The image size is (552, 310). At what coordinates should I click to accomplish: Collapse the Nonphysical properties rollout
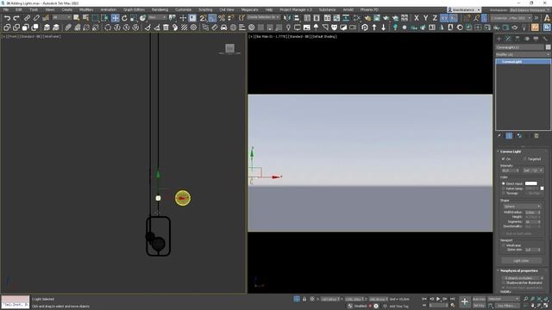click(x=518, y=270)
